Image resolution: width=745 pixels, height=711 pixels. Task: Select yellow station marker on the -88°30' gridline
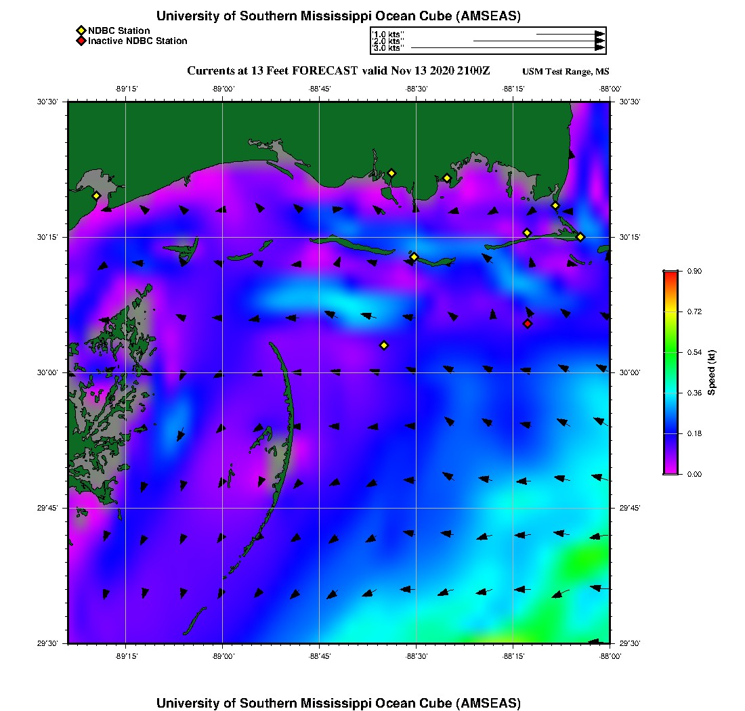pos(414,257)
